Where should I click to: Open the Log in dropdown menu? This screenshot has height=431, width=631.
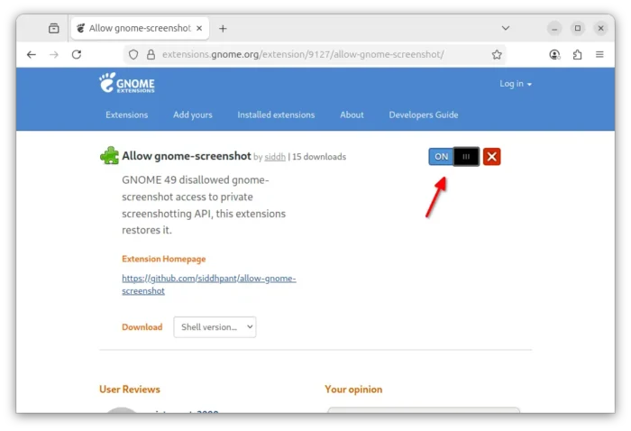click(516, 84)
